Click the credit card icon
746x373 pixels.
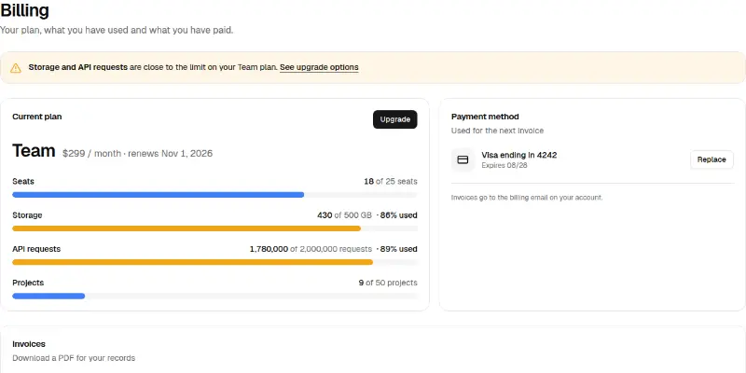[463, 159]
